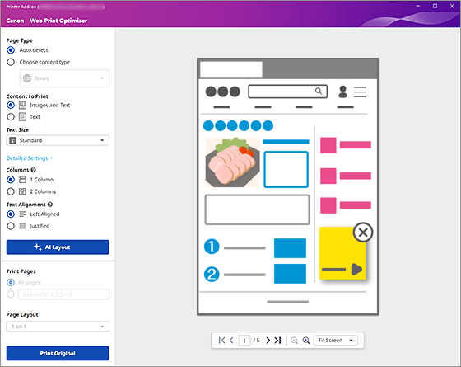Viewport: 461px width, 367px height.
Task: Maximize the Printer Add-on window
Action: (x=435, y=6)
